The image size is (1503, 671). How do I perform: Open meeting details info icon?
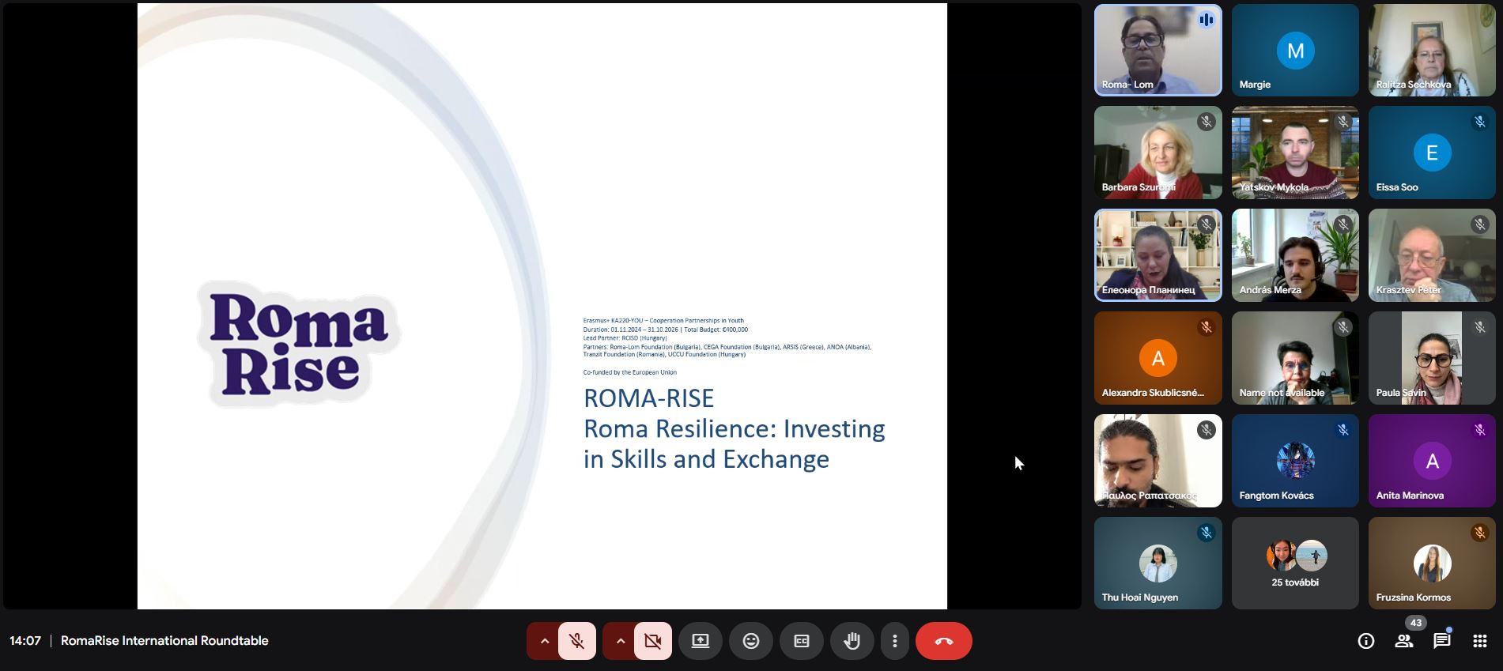(x=1365, y=641)
